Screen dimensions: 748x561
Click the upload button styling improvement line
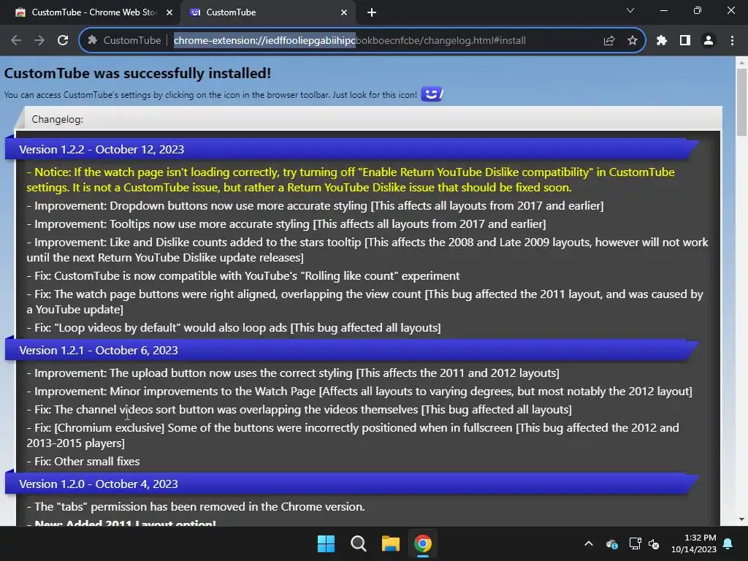pos(293,373)
